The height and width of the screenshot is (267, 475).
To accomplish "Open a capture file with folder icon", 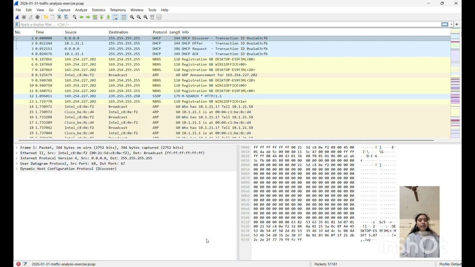I will pyautogui.click(x=46, y=17).
